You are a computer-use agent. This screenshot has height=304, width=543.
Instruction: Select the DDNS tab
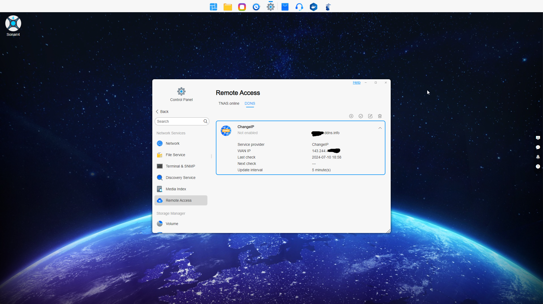tap(250, 103)
